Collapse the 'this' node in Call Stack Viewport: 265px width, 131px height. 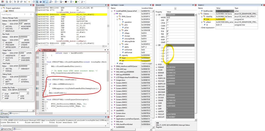(x=114, y=14)
